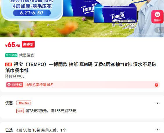Open the 抽纸热卖榜第15名 ranking link
The image size is (164, 133).
coord(39,85)
